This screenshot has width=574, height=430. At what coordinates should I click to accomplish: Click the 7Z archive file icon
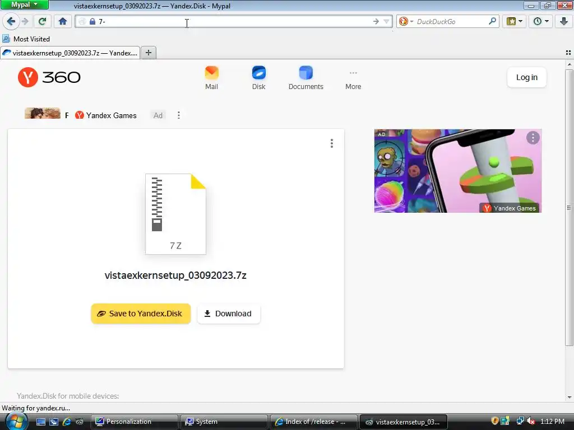[175, 214]
